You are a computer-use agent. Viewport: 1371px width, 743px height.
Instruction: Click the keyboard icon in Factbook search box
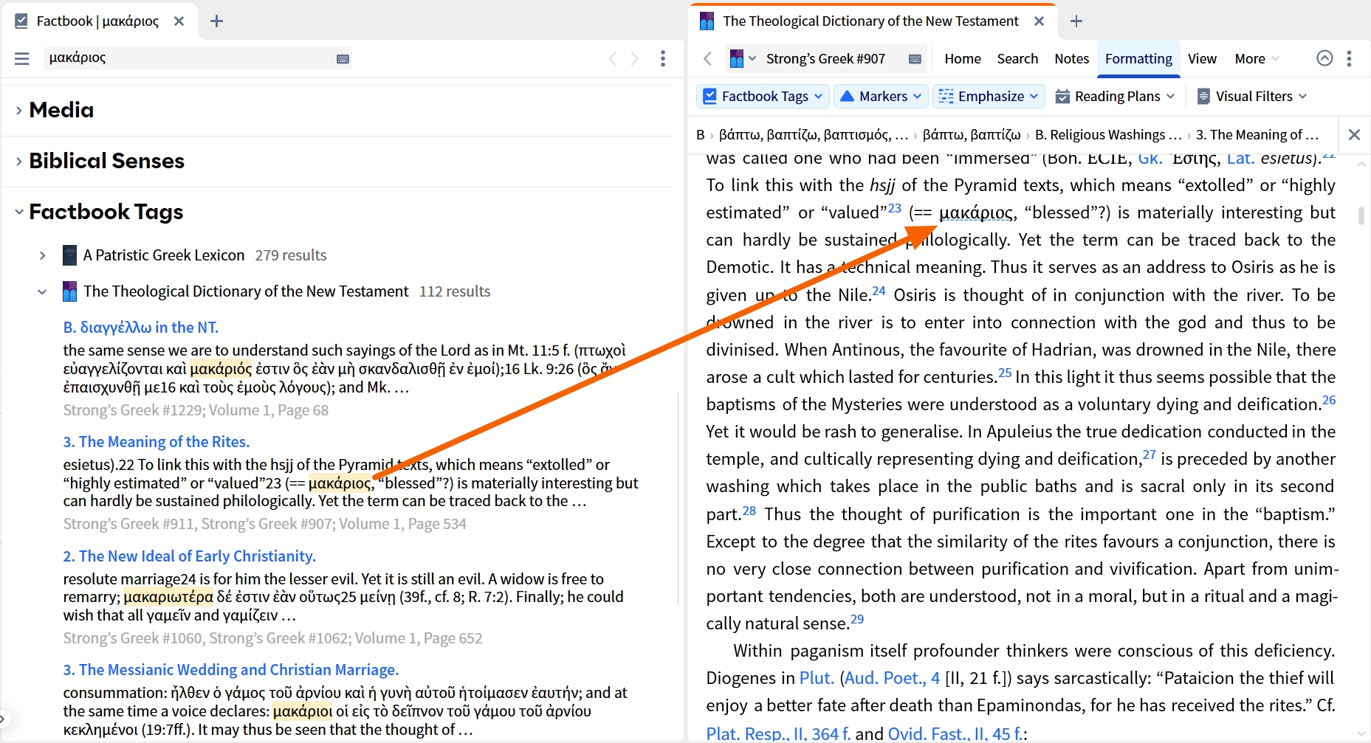[343, 59]
